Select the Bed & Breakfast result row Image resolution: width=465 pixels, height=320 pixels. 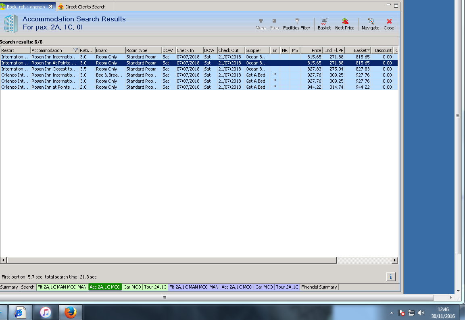109,75
